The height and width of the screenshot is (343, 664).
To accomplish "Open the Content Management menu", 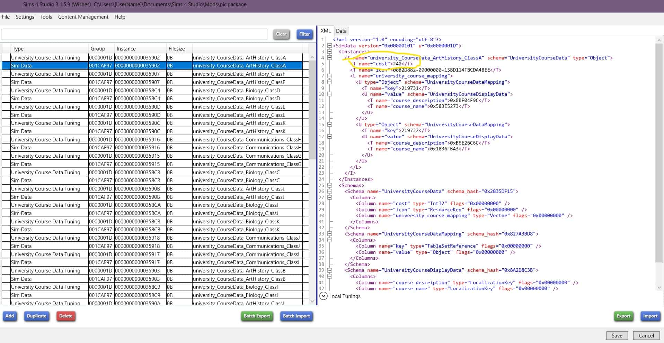I will [83, 17].
